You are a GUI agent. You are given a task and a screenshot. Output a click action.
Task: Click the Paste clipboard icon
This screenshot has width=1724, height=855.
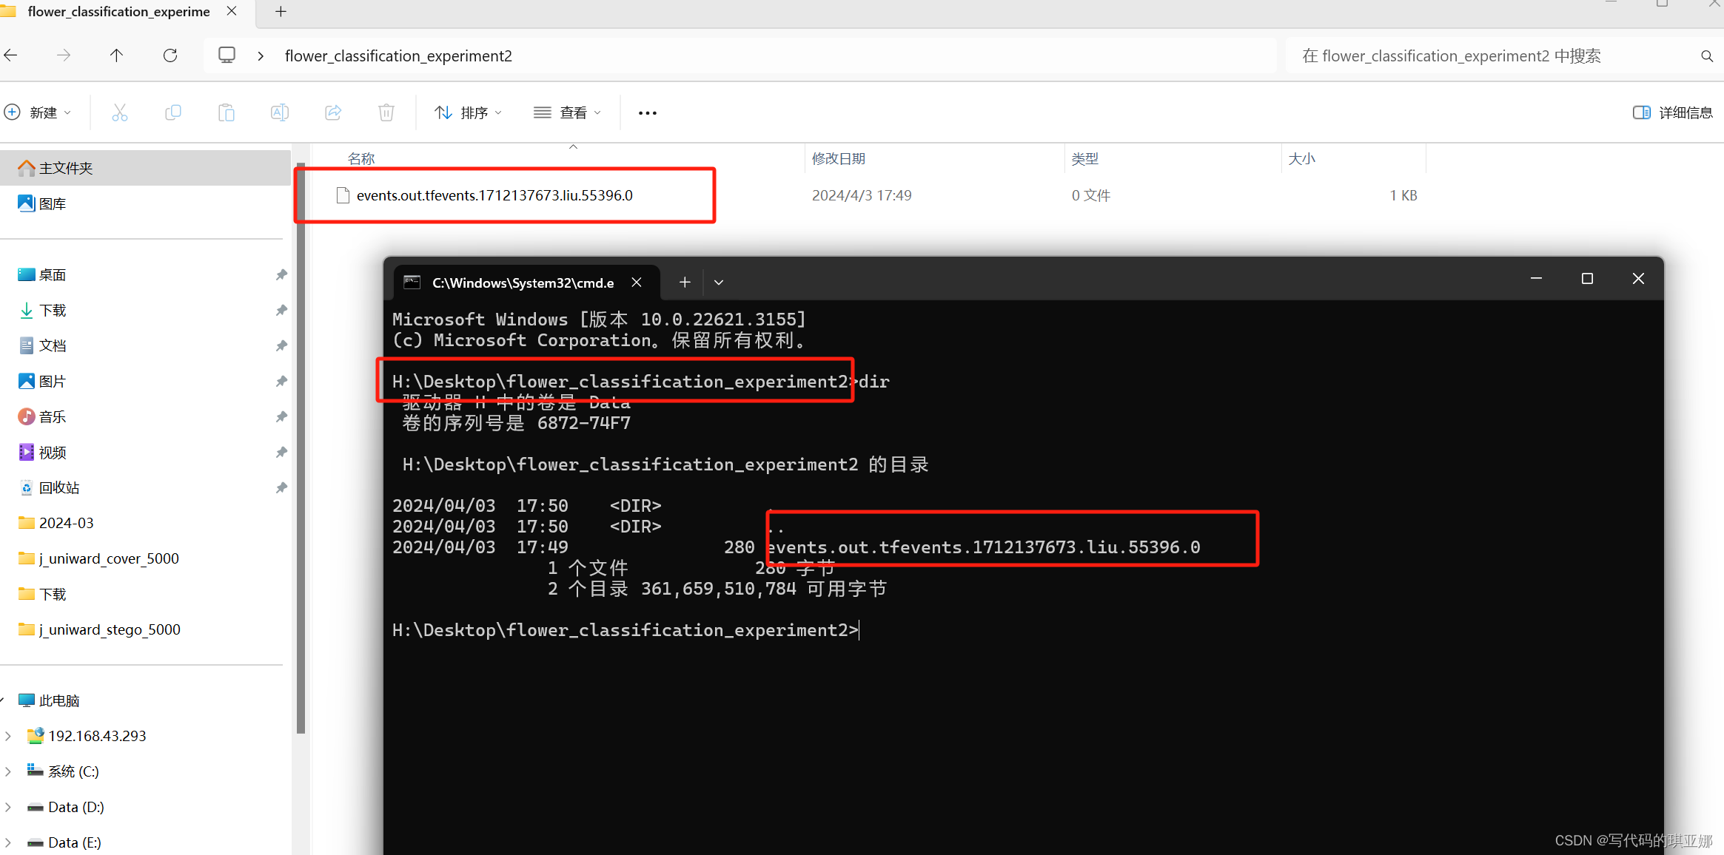(x=227, y=112)
